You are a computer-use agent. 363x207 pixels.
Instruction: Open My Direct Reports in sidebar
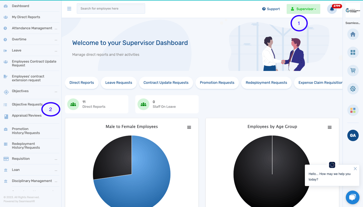pos(26,17)
